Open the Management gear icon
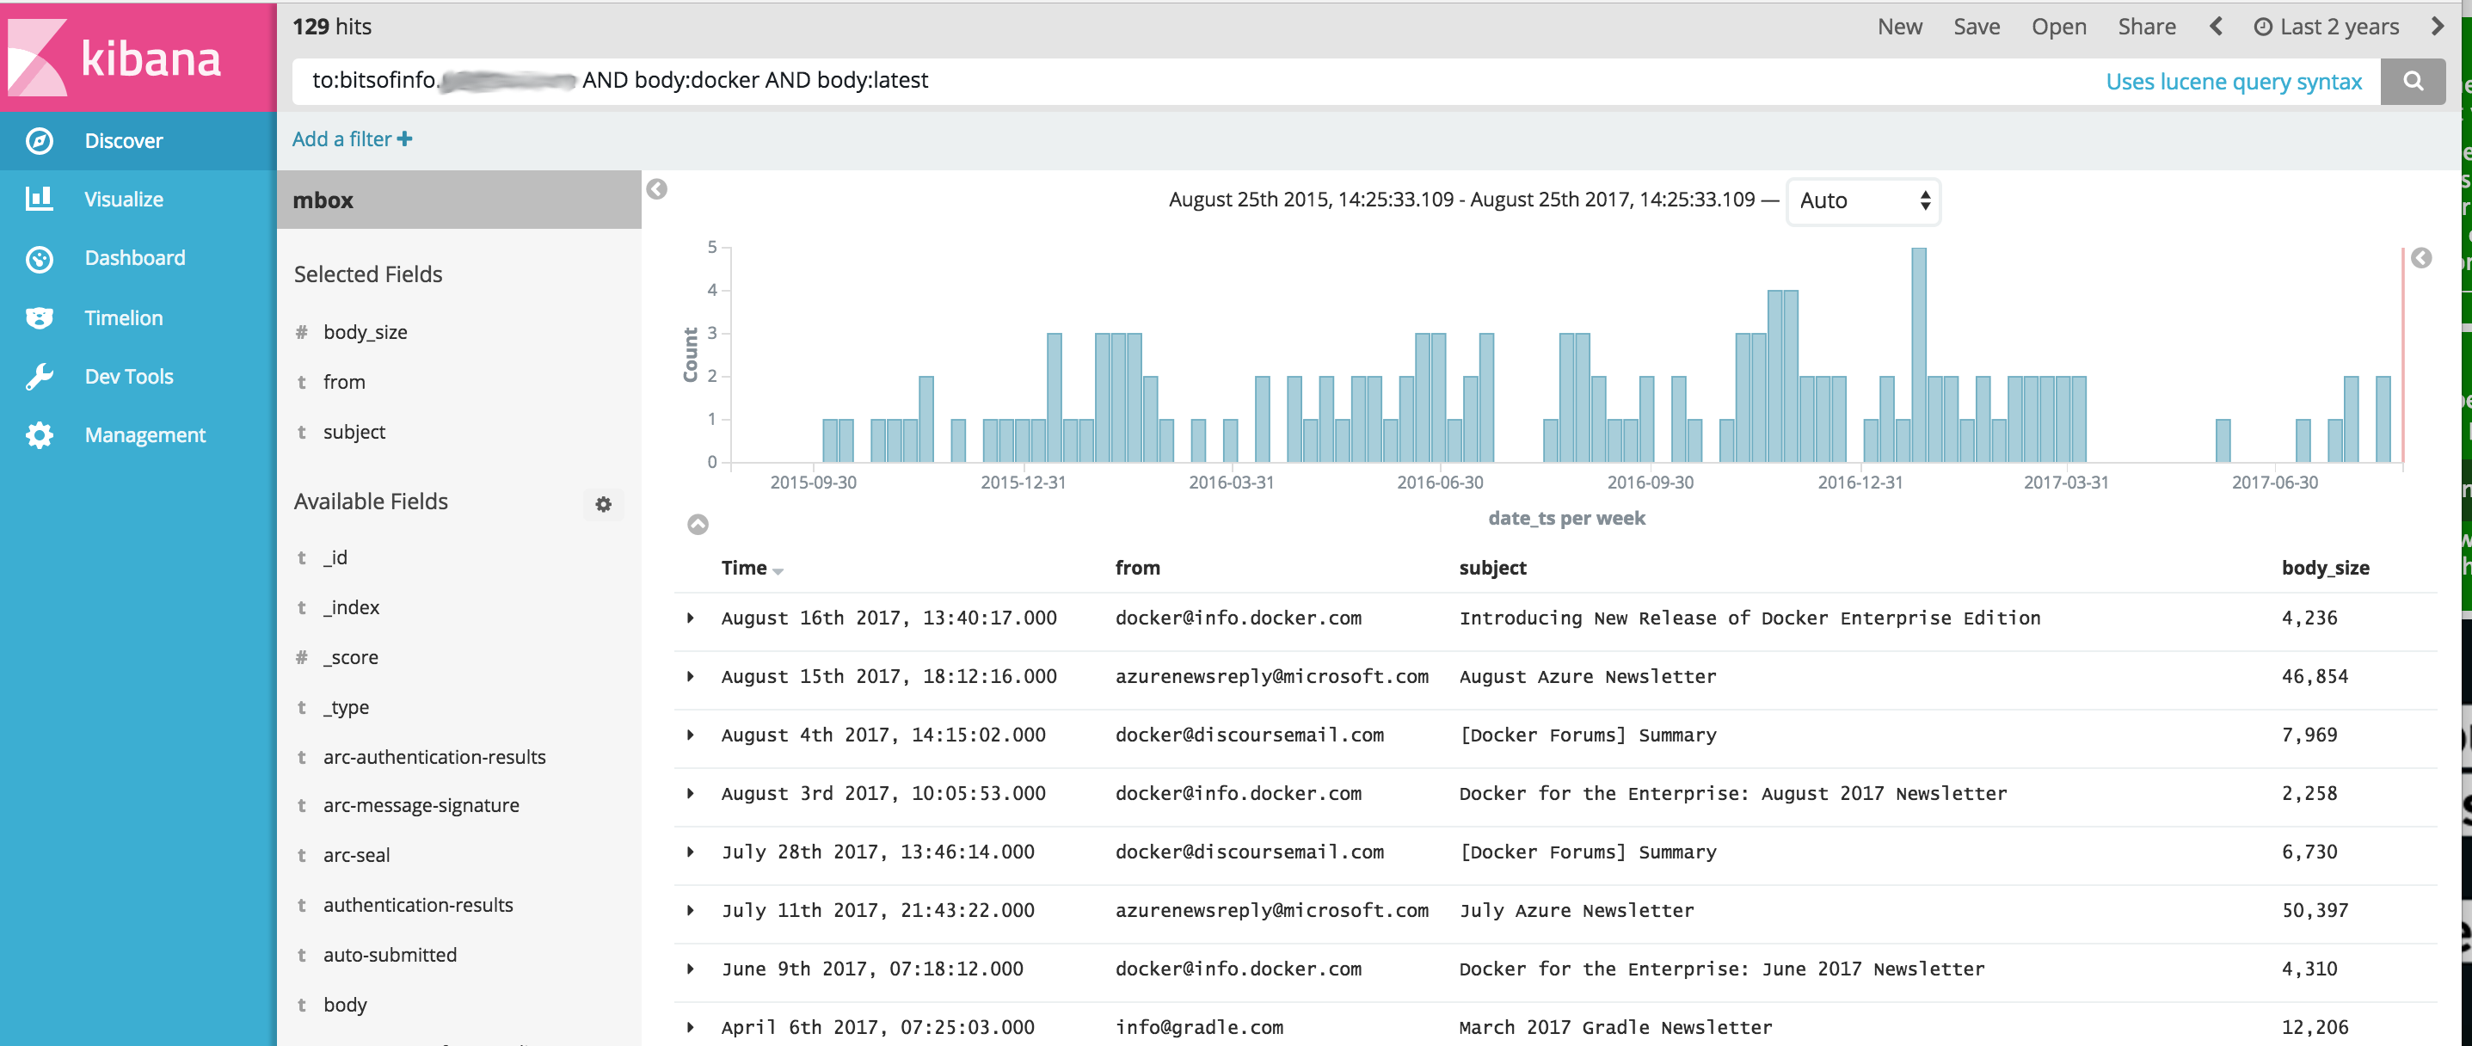This screenshot has height=1046, width=2472. point(40,434)
